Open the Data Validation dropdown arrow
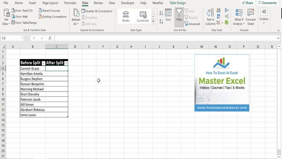Image resolution: width=282 pixels, height=159 pixels. tap(222, 23)
